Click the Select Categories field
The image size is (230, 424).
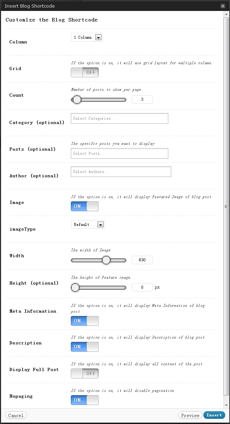coord(119,118)
